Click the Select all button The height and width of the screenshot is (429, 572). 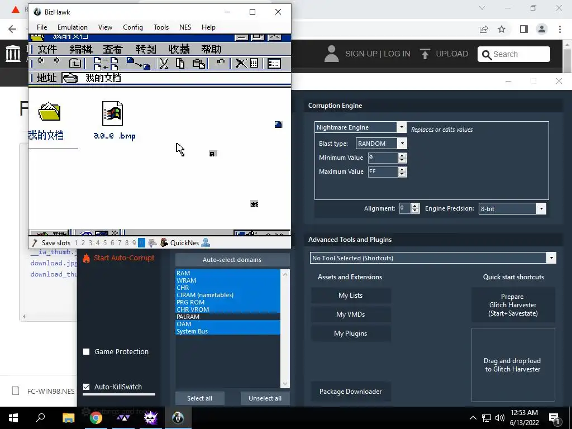pos(199,398)
